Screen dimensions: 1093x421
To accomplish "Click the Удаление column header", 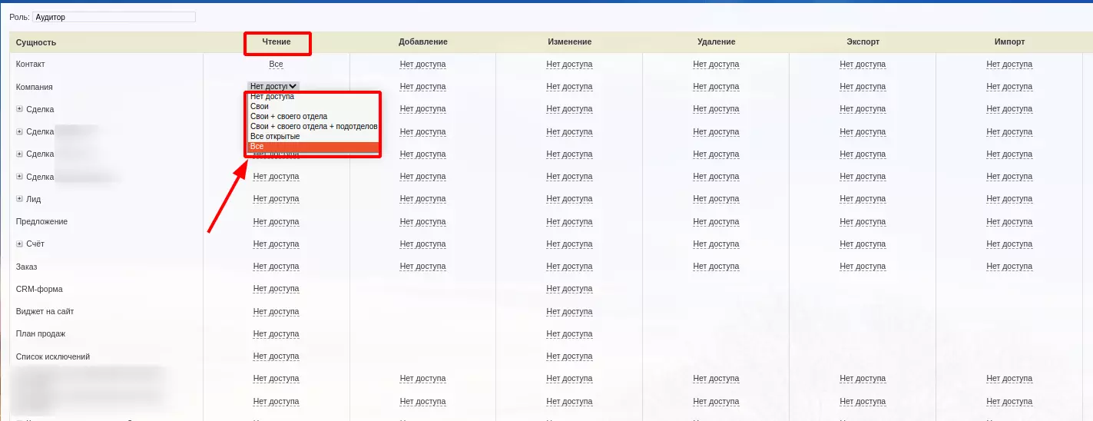I will [716, 41].
